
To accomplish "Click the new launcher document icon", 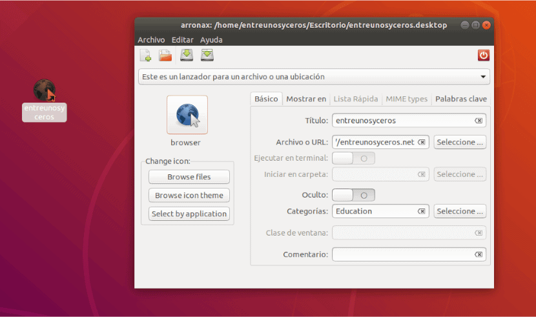I will [145, 56].
